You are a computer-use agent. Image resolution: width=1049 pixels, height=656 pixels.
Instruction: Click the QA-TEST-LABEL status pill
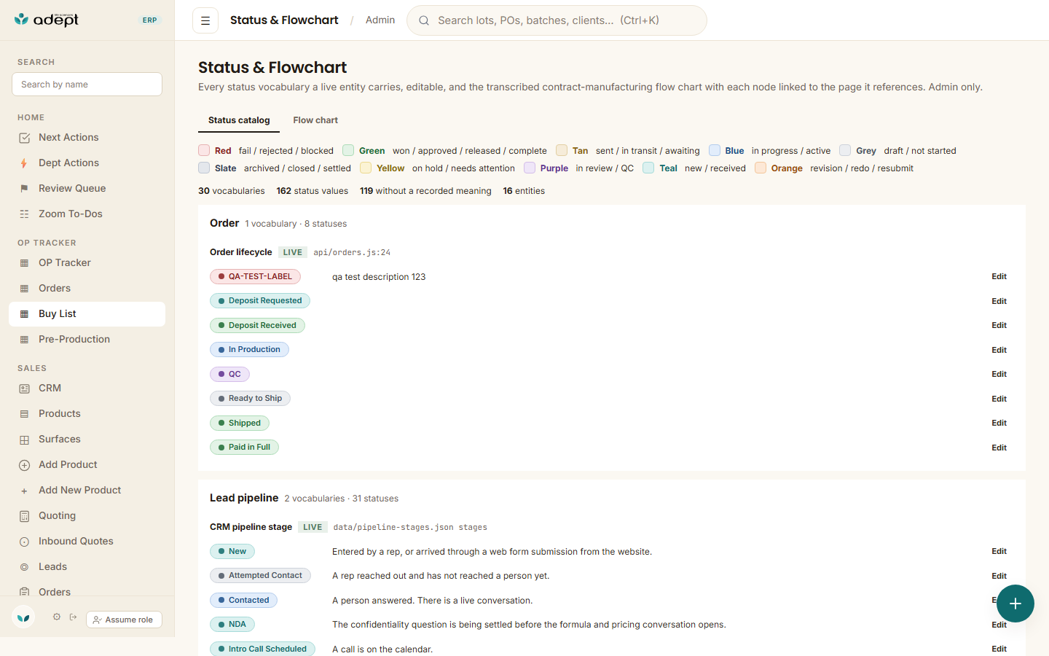(x=255, y=277)
